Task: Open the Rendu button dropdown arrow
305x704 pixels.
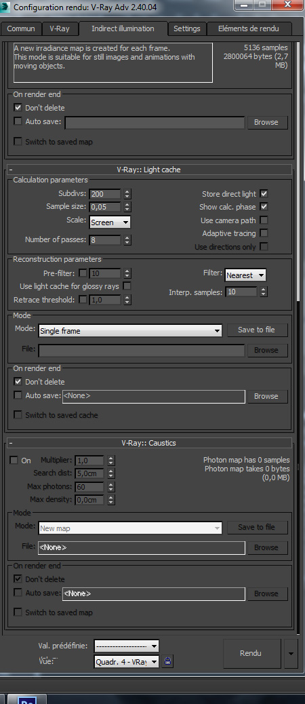Action: pyautogui.click(x=291, y=653)
